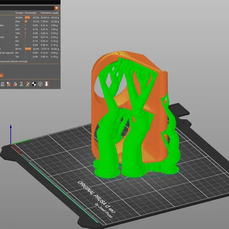Click the orange button at panel bottom
Viewport: 229px width, 229px height.
click(2, 76)
